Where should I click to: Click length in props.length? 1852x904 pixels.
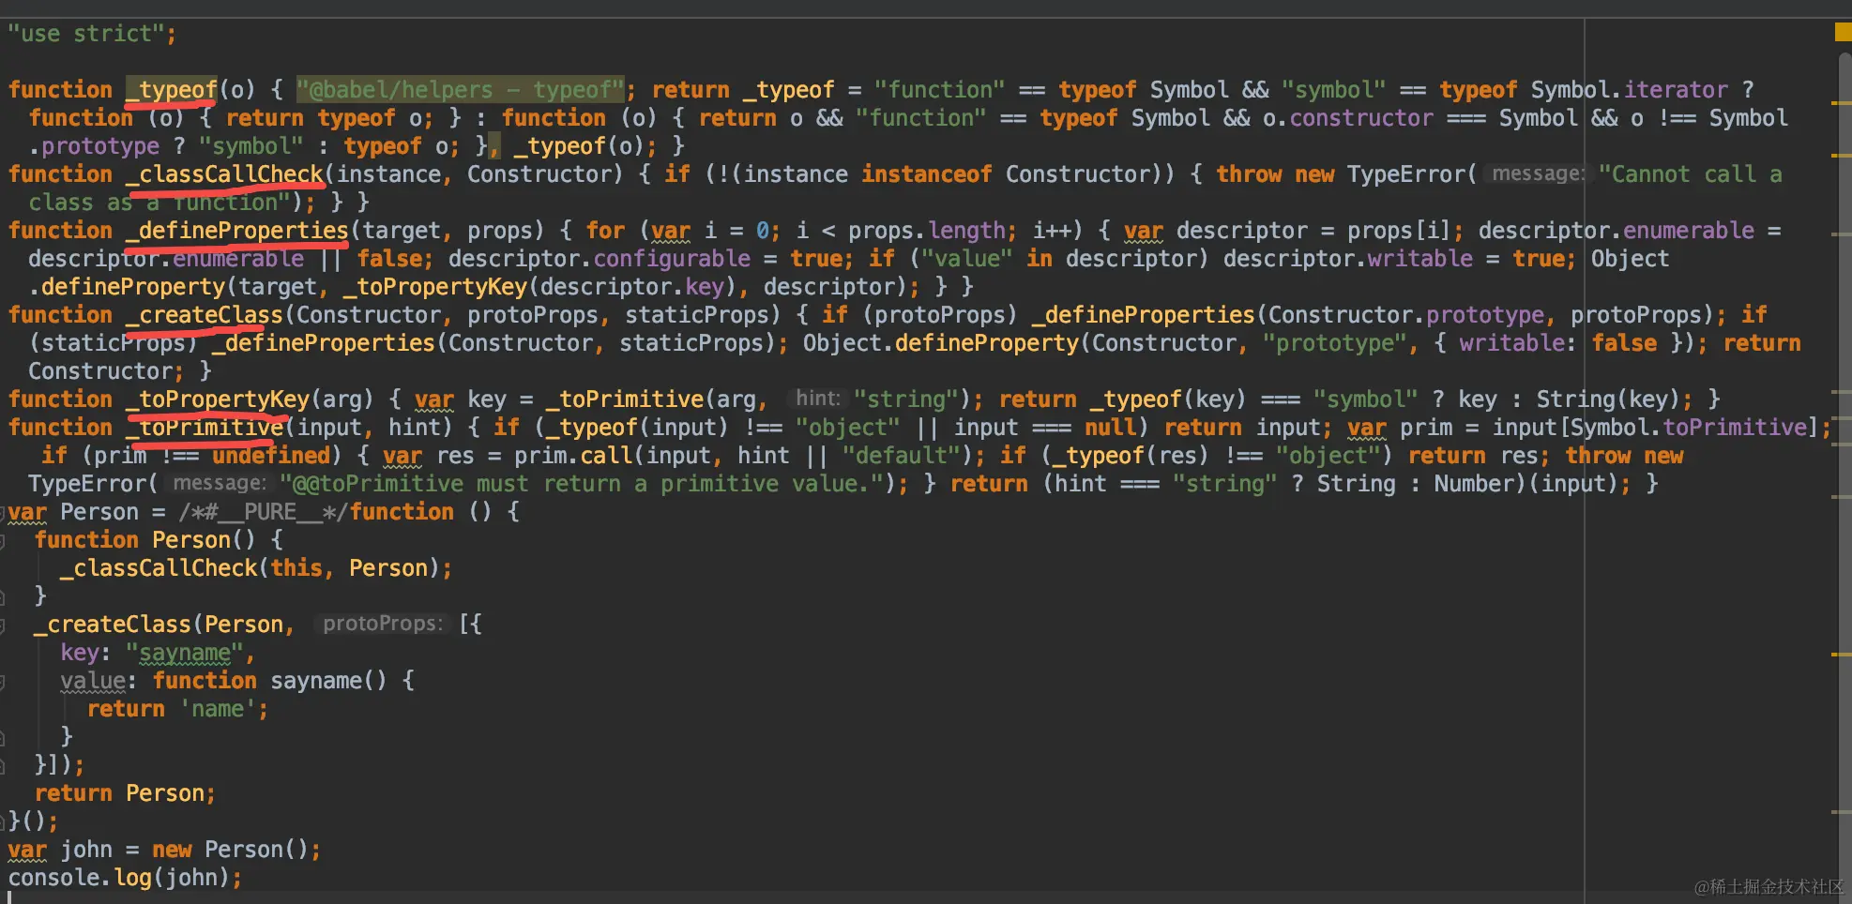966,231
